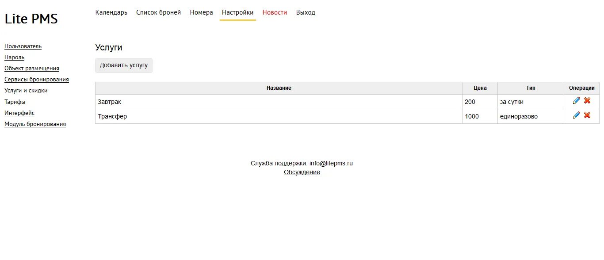Screen dimensions: 604x260
Task: Click the Добавить услугу button
Action: pos(124,65)
